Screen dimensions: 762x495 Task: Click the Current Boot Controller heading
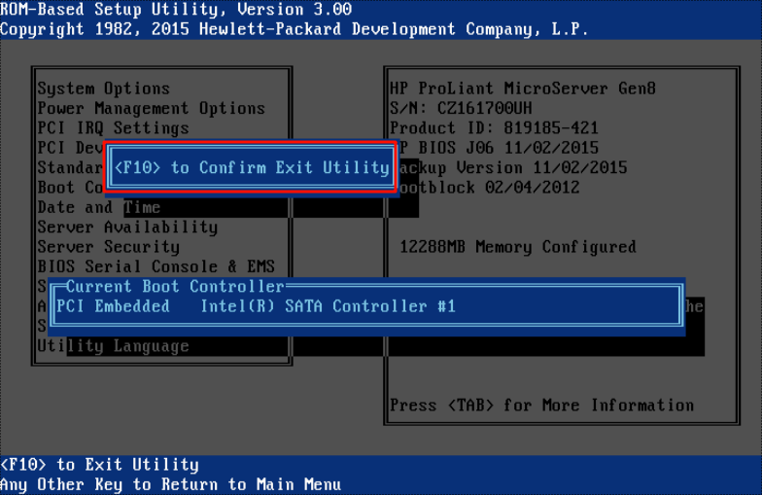[x=175, y=286]
